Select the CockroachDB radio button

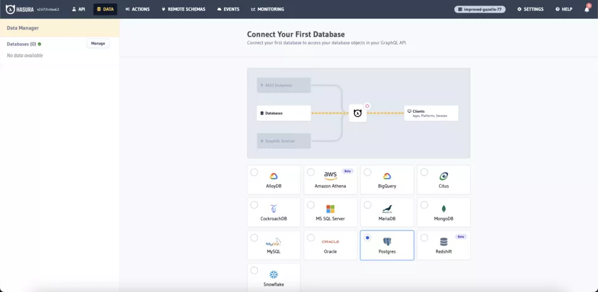(254, 205)
